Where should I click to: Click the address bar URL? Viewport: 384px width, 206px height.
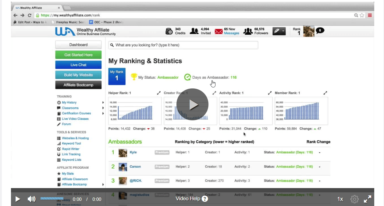[70, 15]
